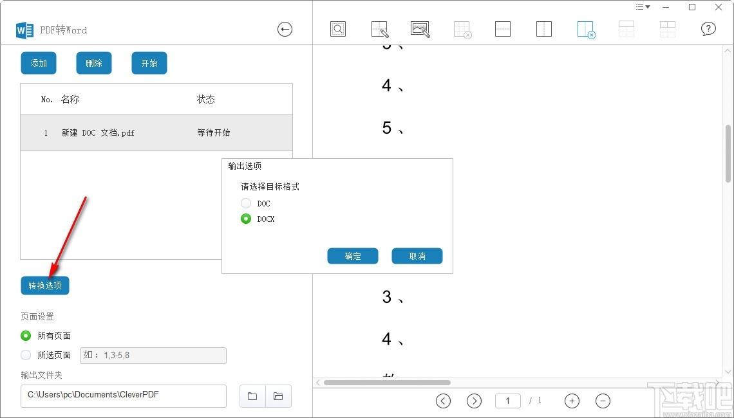
Task: Click the back arrow icon
Action: (x=285, y=30)
